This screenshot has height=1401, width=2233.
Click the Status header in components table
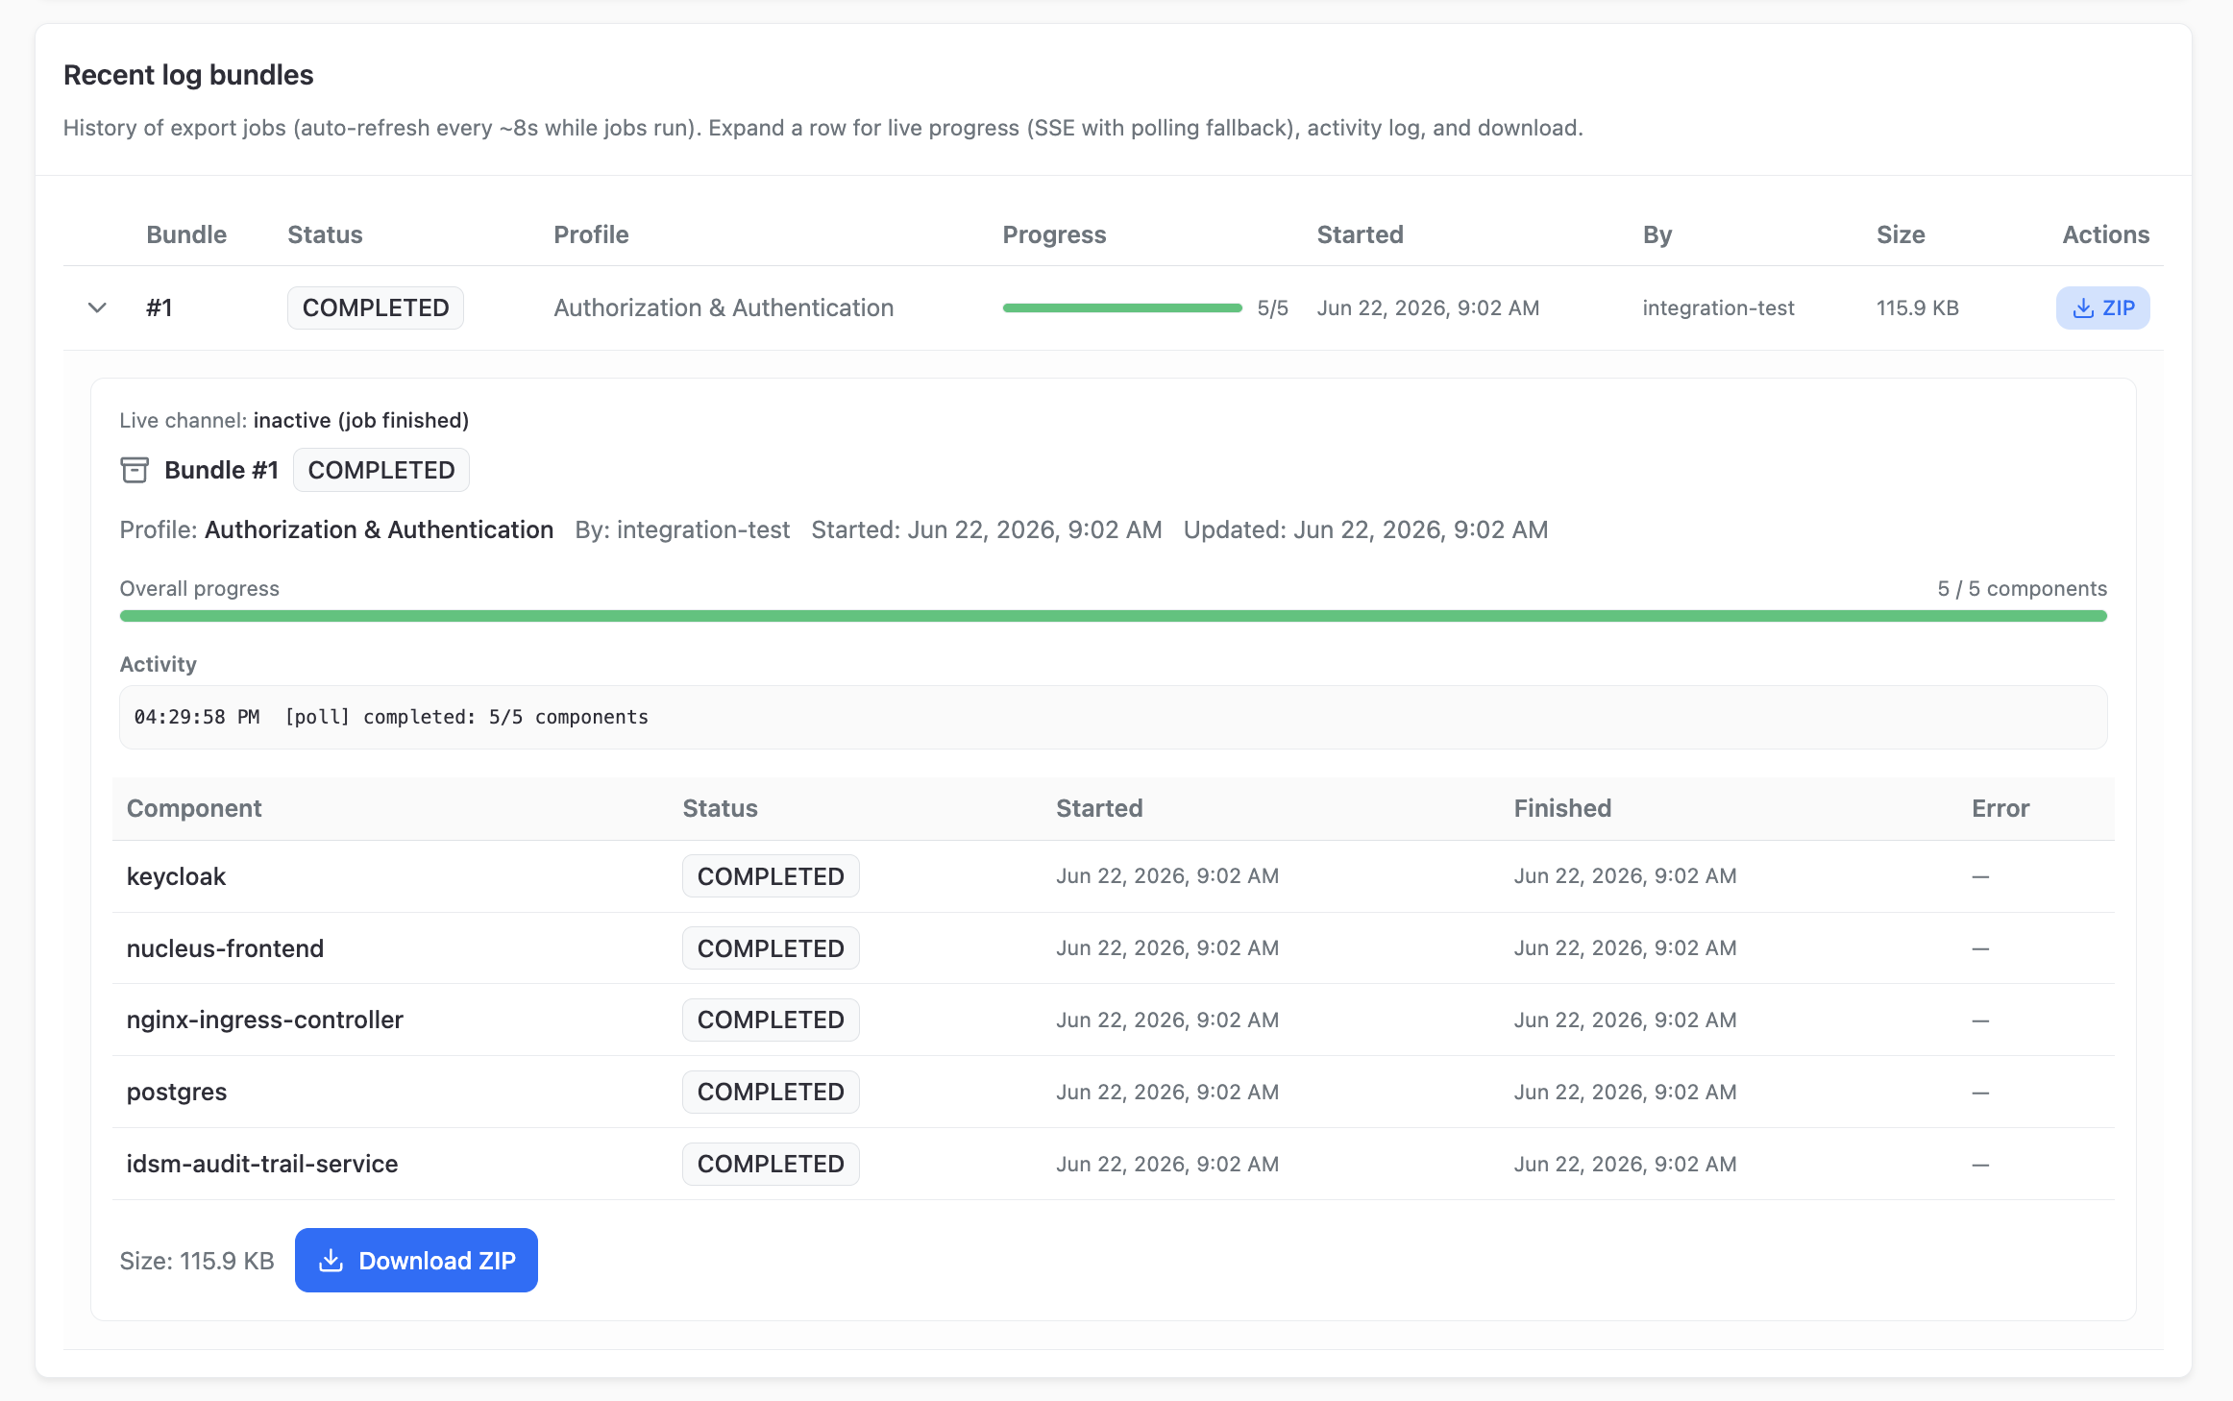[720, 808]
